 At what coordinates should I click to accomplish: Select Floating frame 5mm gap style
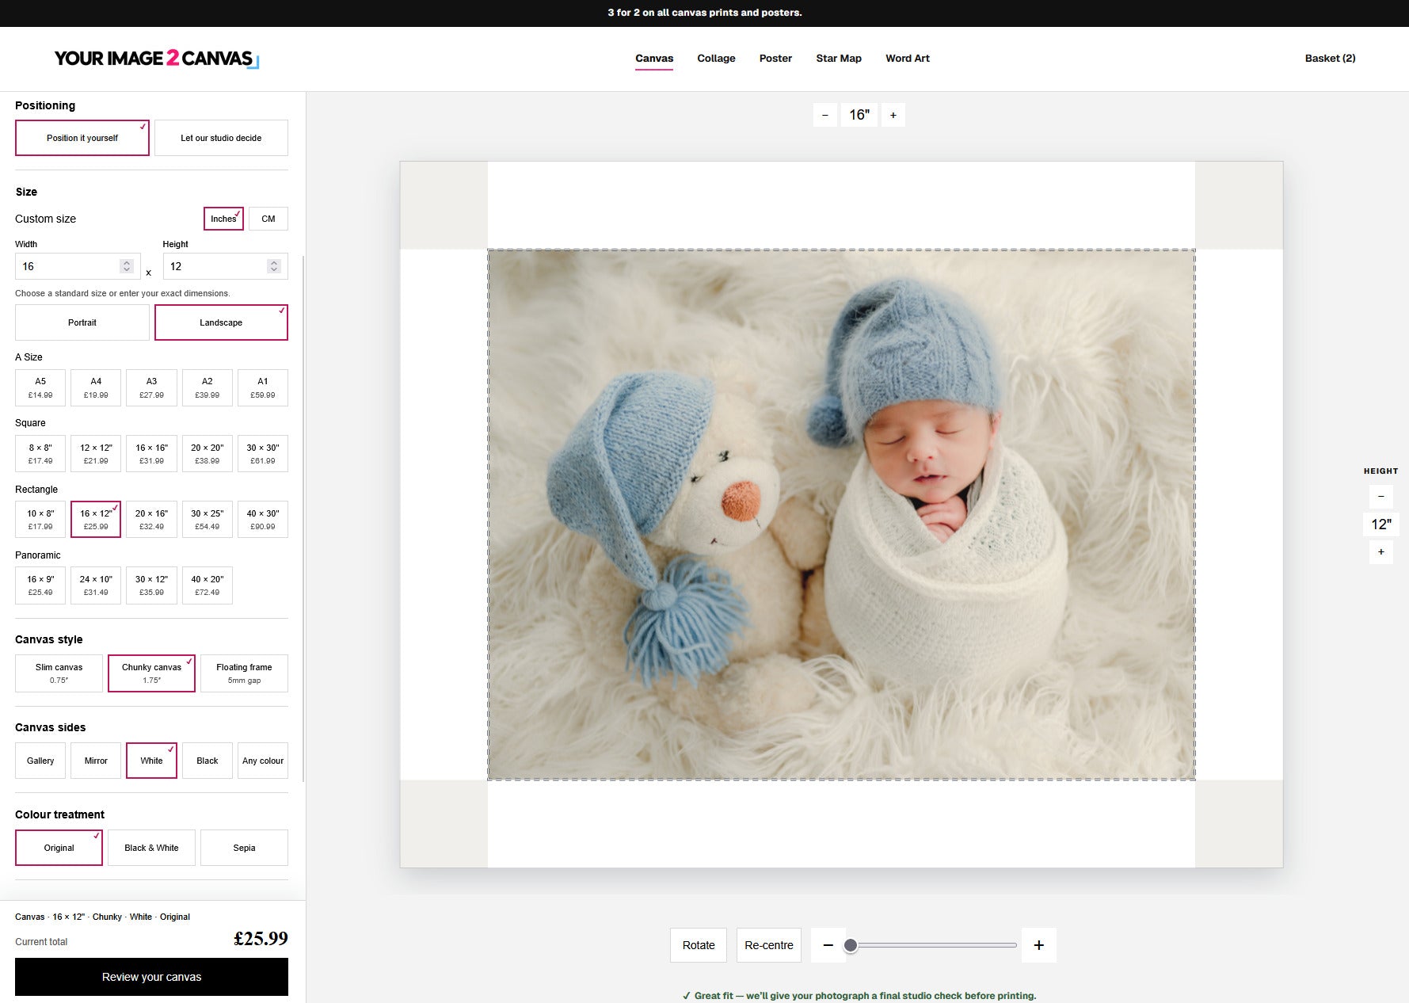point(244,673)
